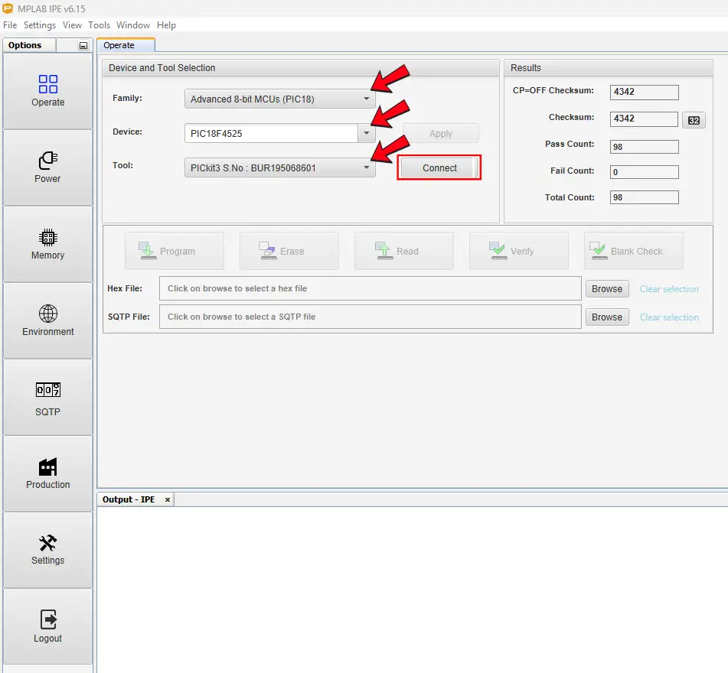Toggle the 32 checksum button

pyautogui.click(x=694, y=120)
